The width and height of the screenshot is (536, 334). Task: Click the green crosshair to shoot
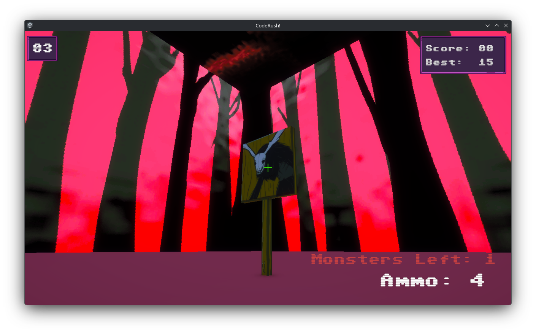tap(268, 168)
